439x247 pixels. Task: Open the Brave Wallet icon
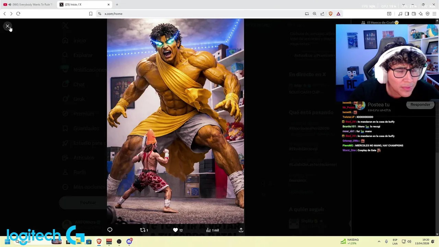click(x=414, y=14)
